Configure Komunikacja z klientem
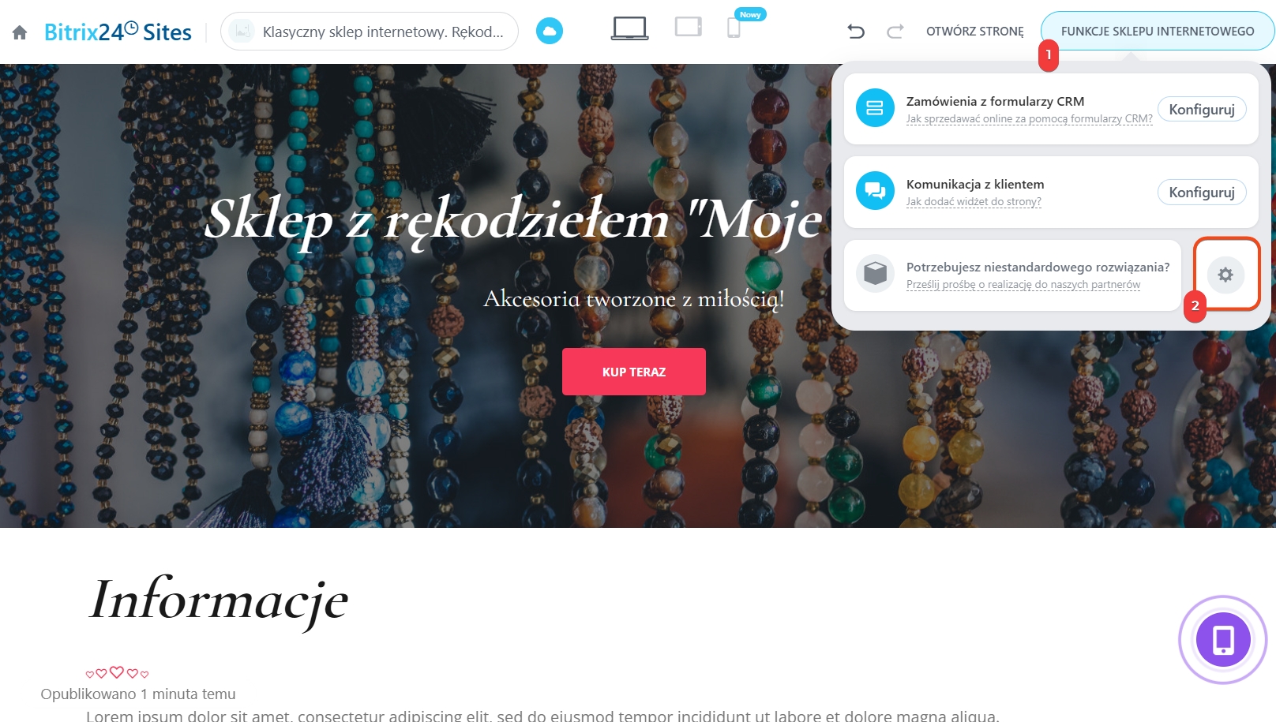1276x722 pixels. click(1202, 193)
